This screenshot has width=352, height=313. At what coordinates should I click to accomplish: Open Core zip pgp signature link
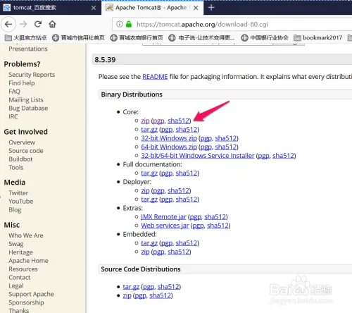(158, 121)
